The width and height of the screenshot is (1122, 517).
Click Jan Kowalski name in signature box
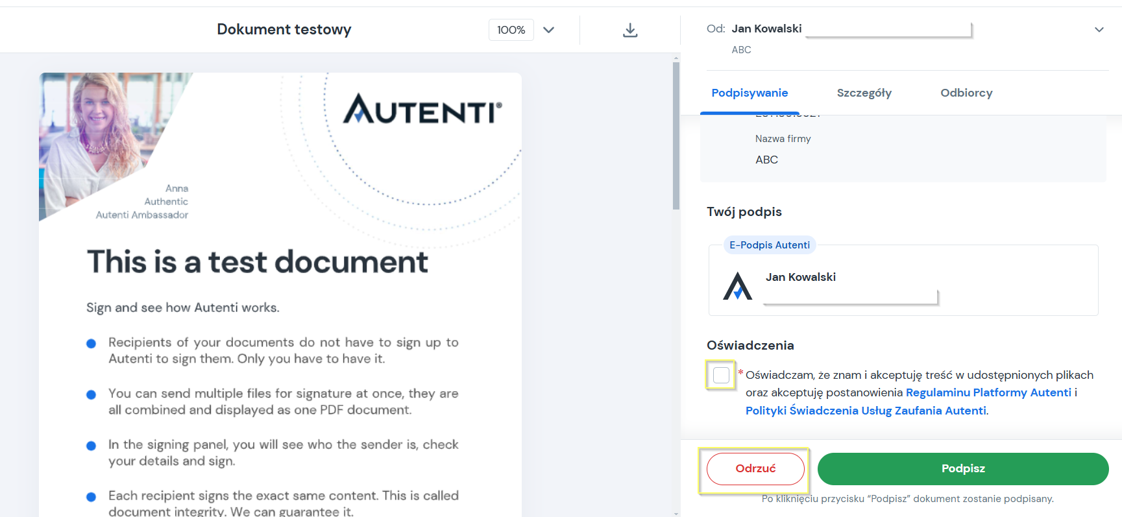(801, 277)
